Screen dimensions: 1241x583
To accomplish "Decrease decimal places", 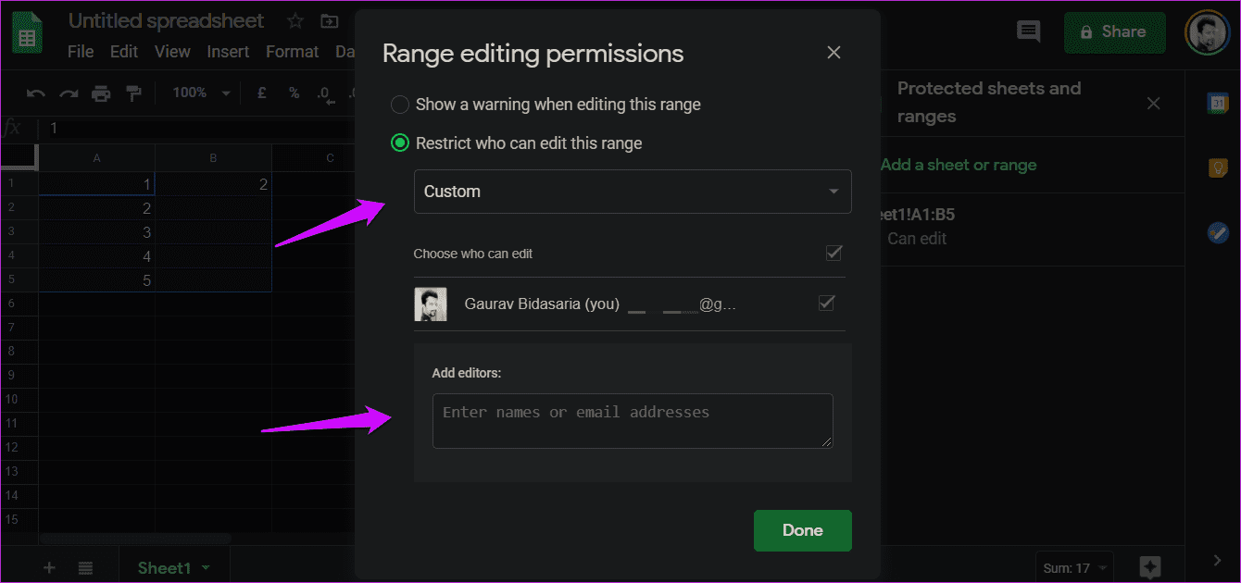I will pos(324,93).
